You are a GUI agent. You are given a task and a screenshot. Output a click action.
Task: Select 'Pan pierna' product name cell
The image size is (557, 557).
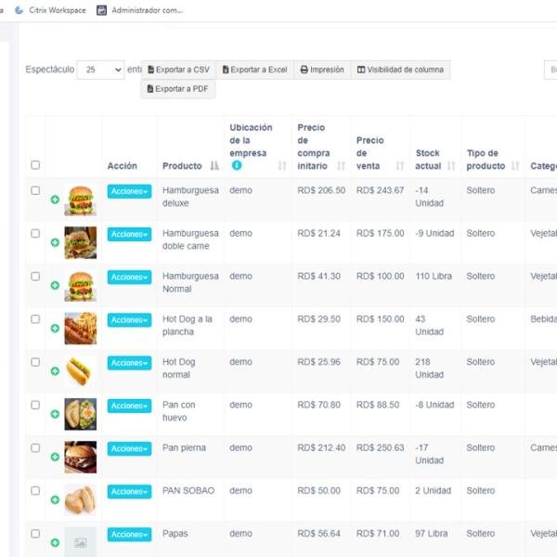(184, 448)
